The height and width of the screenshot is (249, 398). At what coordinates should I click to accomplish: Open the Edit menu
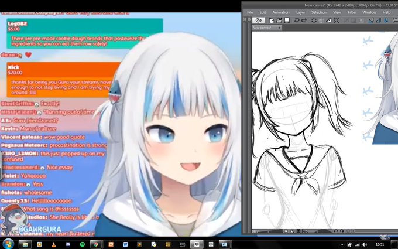tap(263, 12)
